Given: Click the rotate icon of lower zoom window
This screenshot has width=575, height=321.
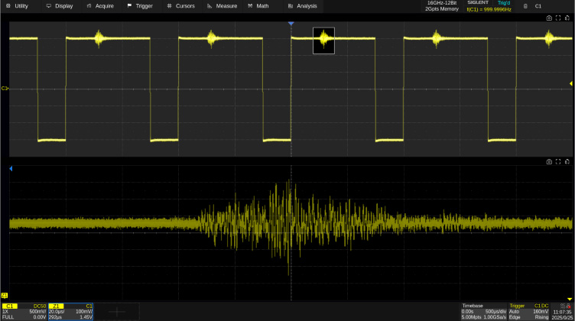Looking at the screenshot, I should [567, 161].
